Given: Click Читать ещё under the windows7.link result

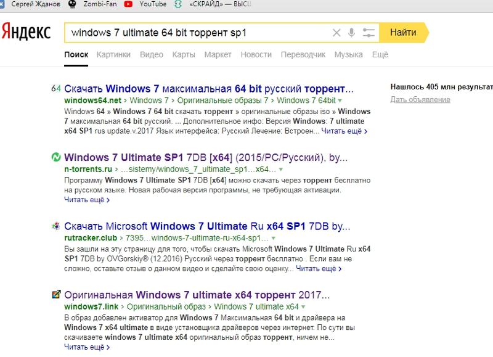Looking at the screenshot, I should pos(87,347).
